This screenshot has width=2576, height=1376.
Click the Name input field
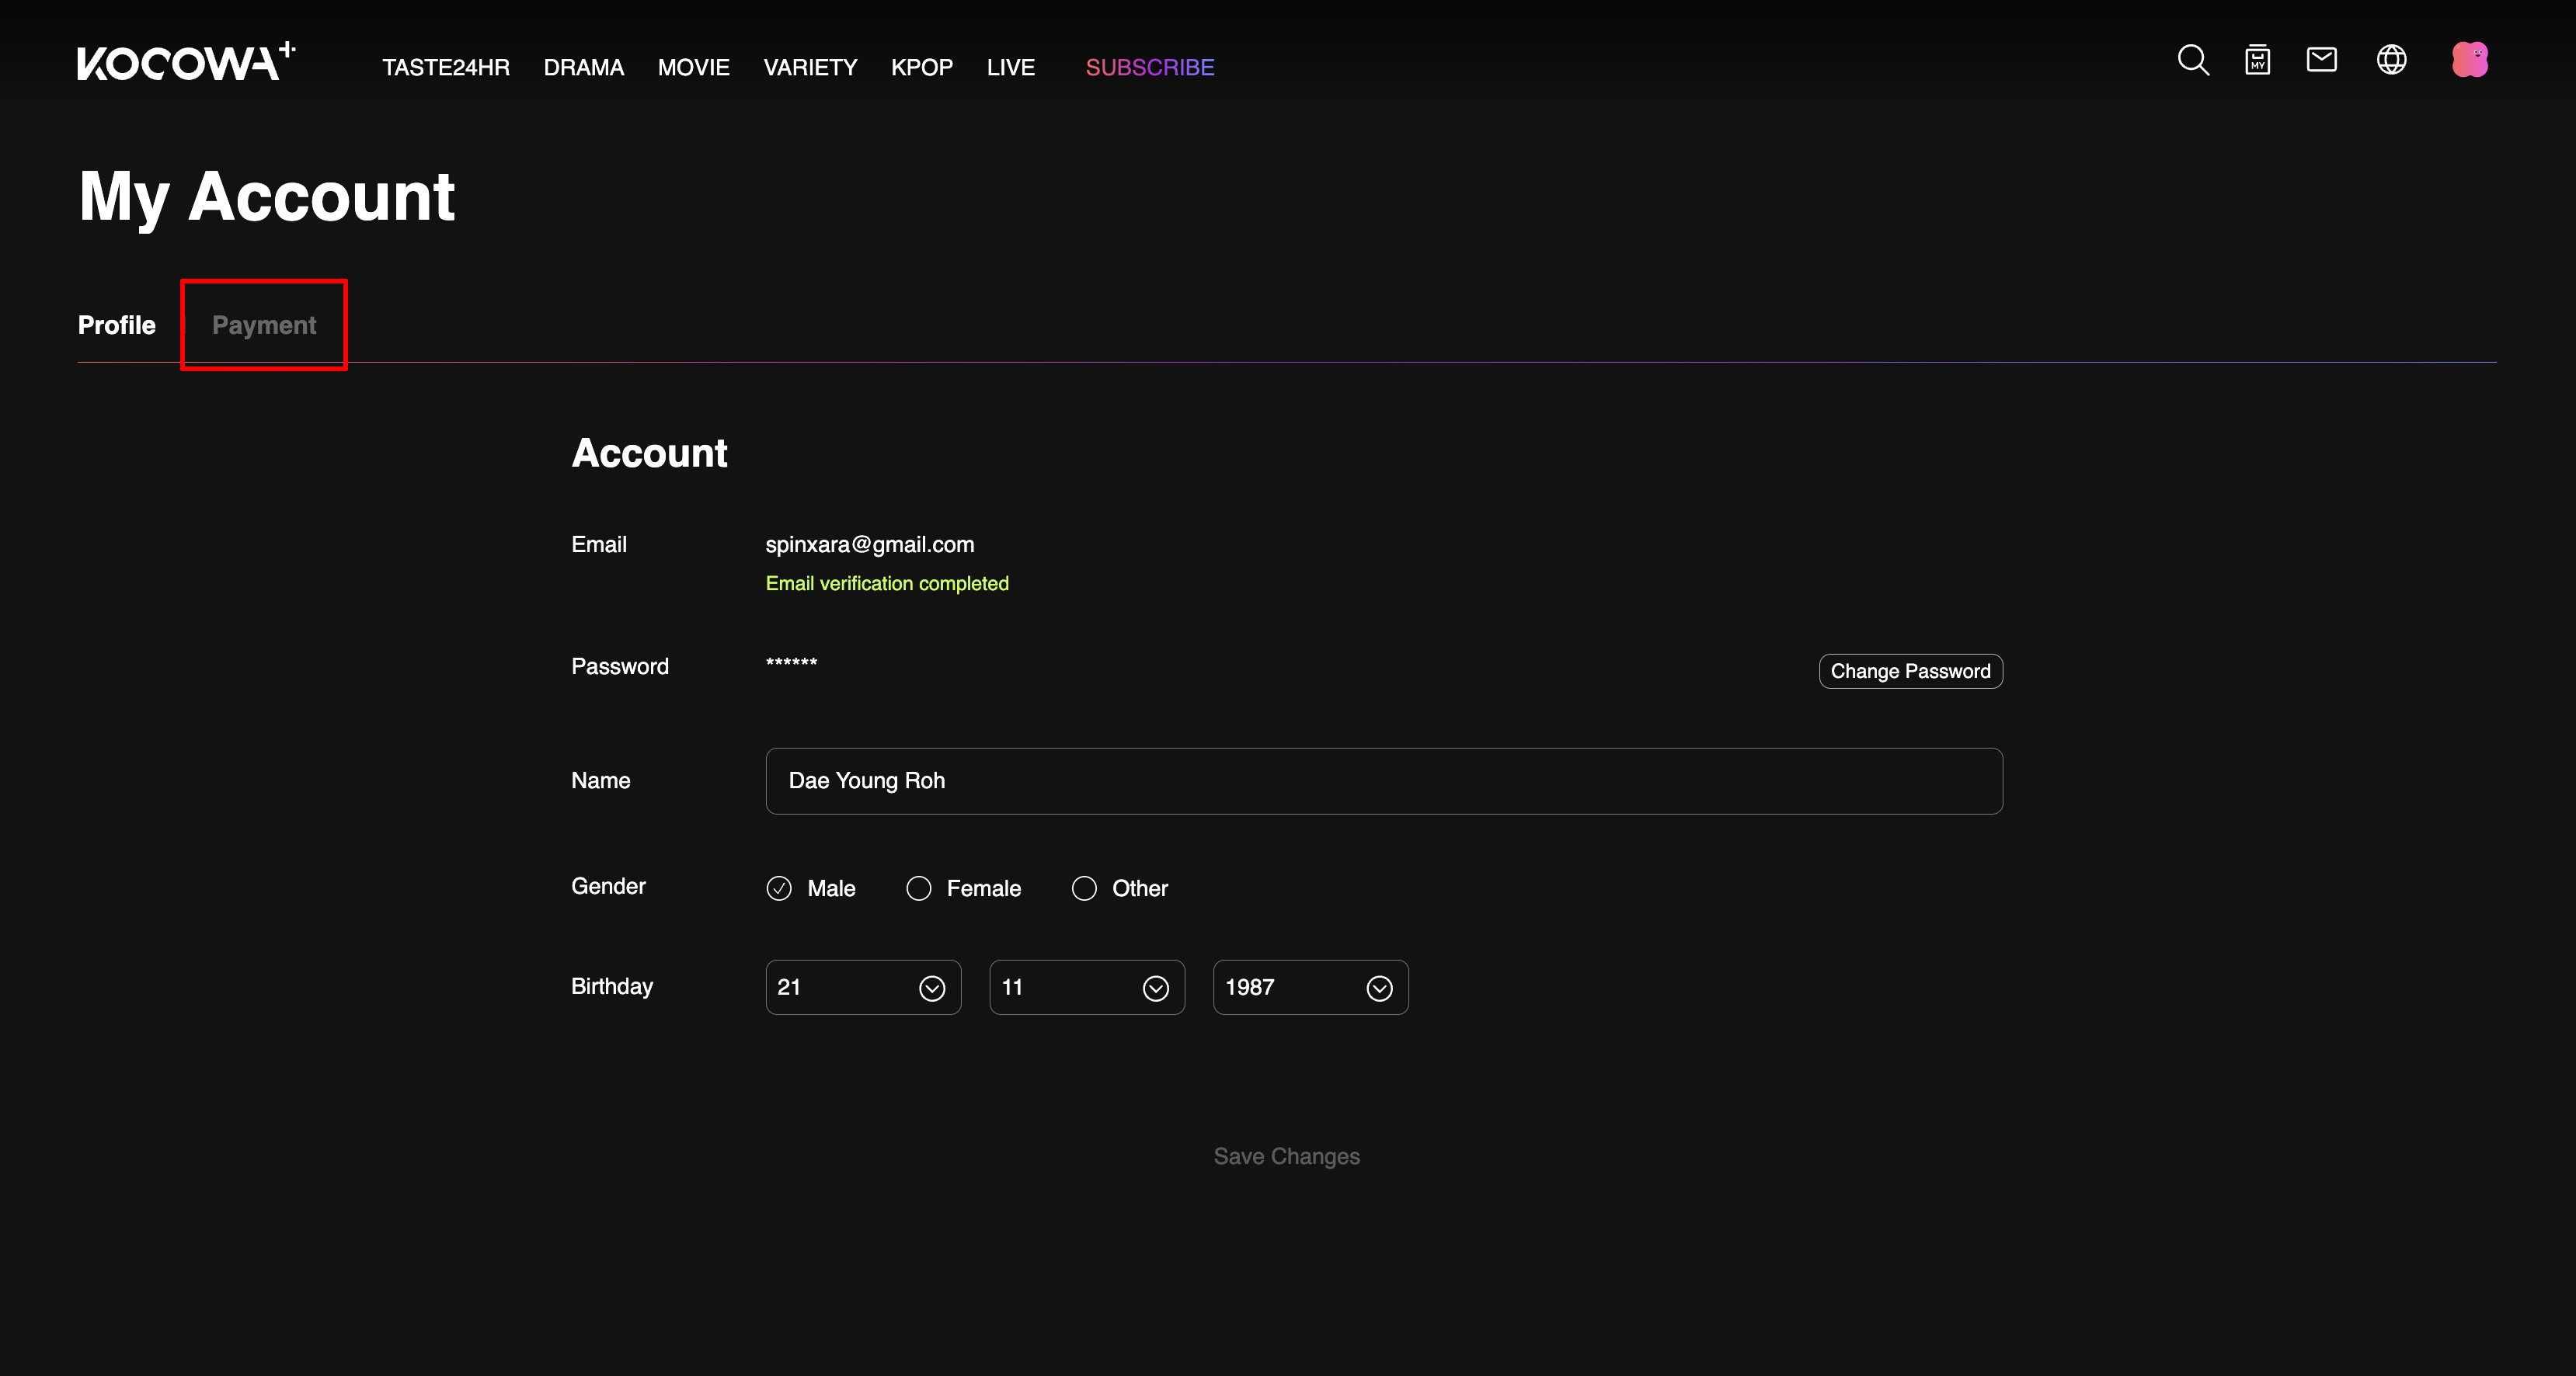[1384, 780]
